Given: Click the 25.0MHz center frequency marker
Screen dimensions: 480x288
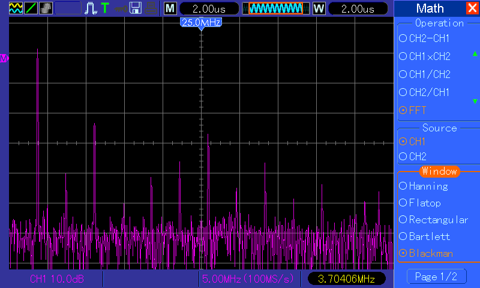Looking at the screenshot, I should (201, 22).
